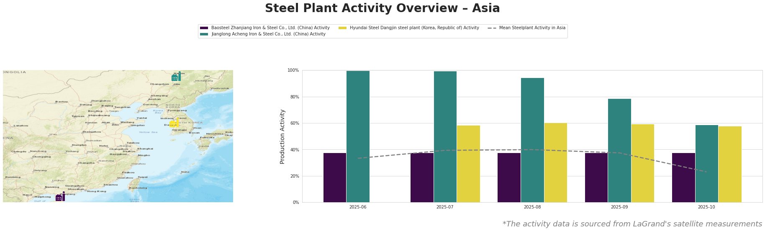Click the 2025-10 x-axis label
Viewport: 765px width, 231px height.
click(706, 207)
